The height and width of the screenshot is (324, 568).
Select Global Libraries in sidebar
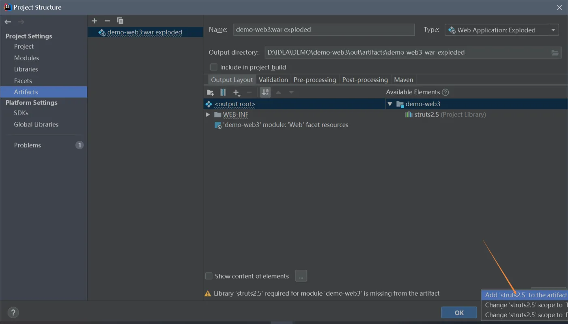point(36,124)
